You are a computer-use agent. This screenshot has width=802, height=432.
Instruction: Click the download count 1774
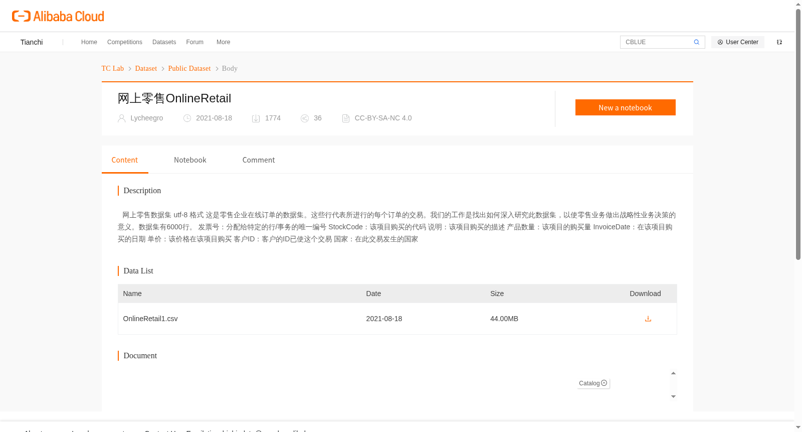click(273, 118)
